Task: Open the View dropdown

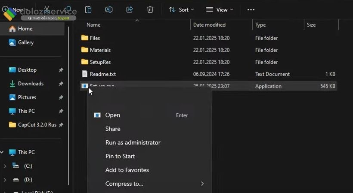Action: (x=220, y=9)
